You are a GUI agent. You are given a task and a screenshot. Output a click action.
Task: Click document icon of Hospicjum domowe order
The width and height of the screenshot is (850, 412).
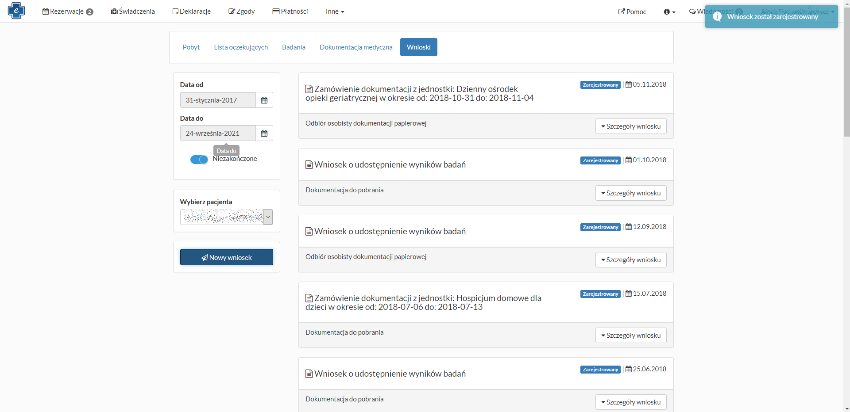309,298
